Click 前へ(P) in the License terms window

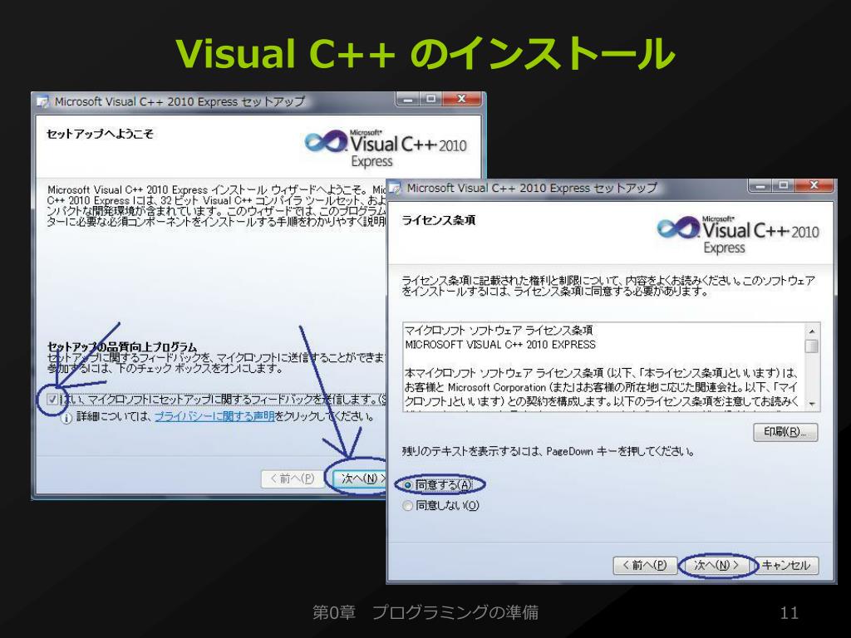pyautogui.click(x=645, y=565)
